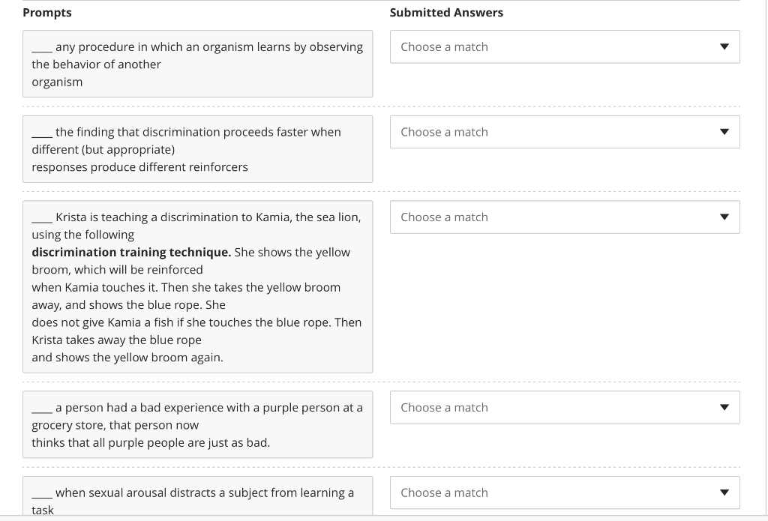Image resolution: width=768 pixels, height=521 pixels.
Task: Click the caret in the discrimination finding answer box
Action: 724,132
